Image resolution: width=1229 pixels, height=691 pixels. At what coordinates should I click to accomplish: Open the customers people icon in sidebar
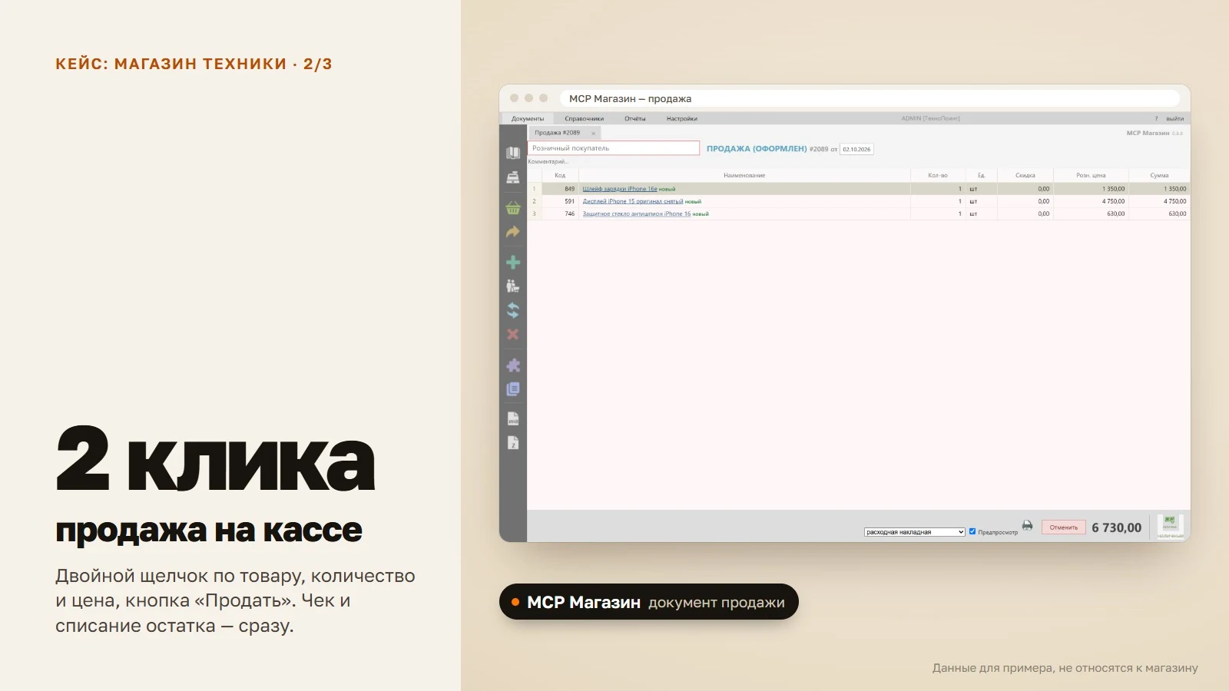pyautogui.click(x=513, y=286)
